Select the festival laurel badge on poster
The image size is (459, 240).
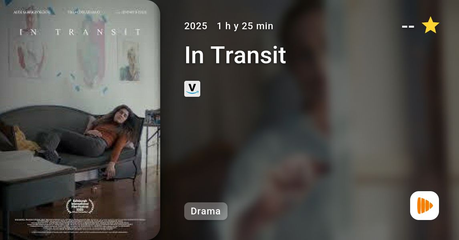80,206
